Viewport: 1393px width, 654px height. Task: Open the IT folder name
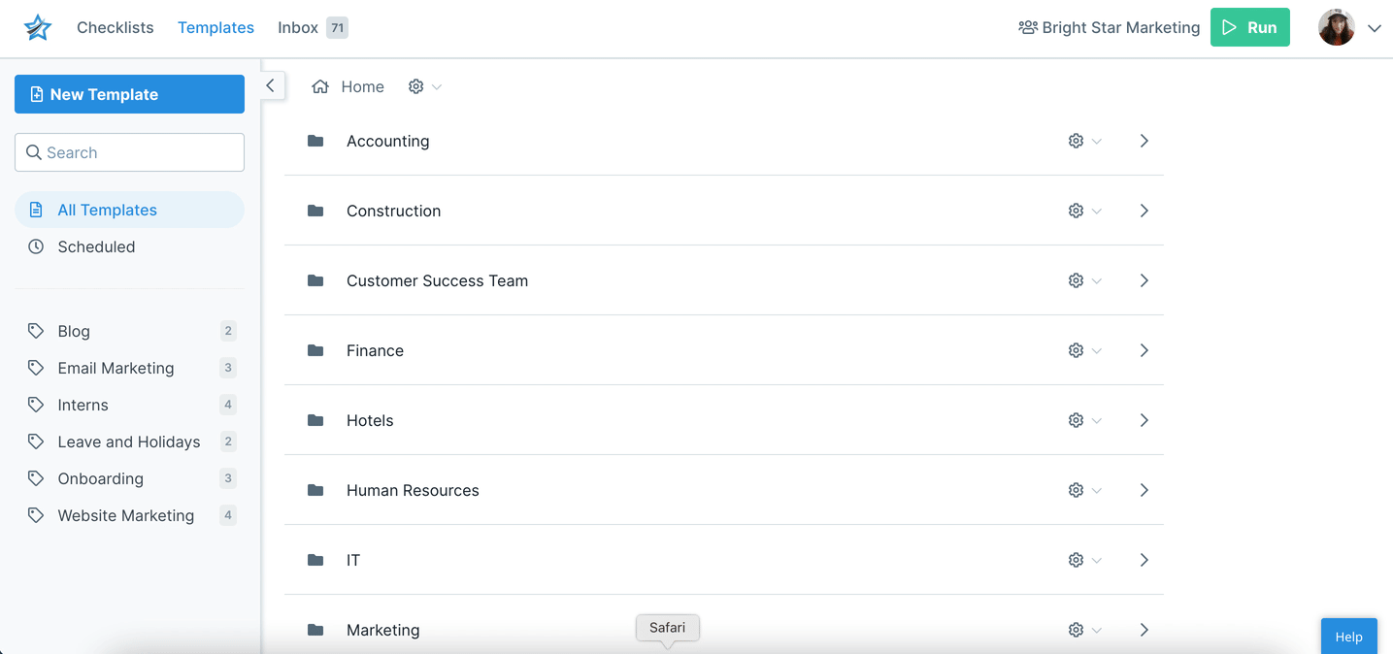click(353, 560)
